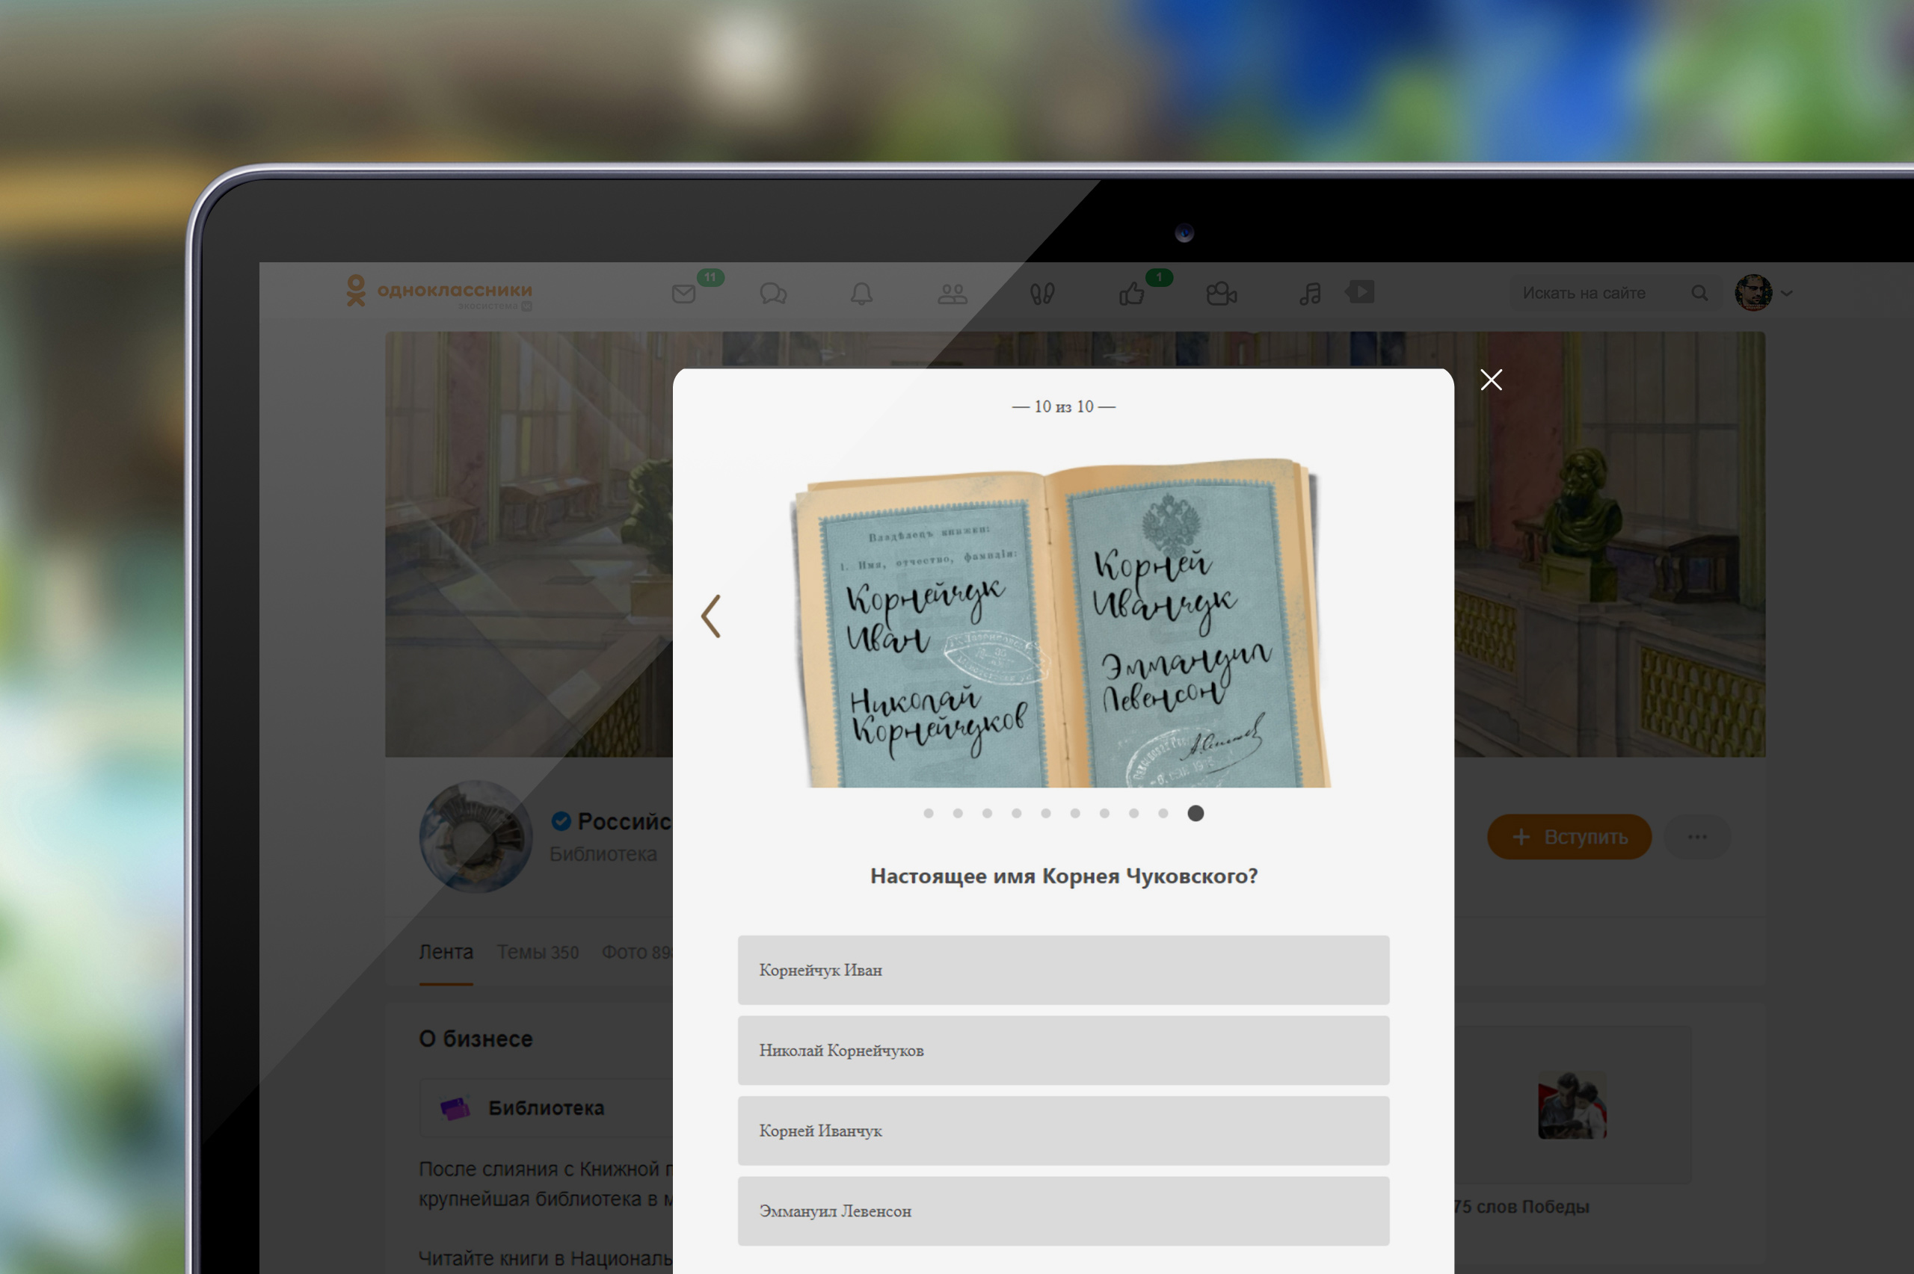
Task: Click the quiz question about Корней Чуковский
Action: pos(1064,876)
